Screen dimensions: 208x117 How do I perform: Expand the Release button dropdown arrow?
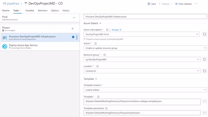coord(172,4)
